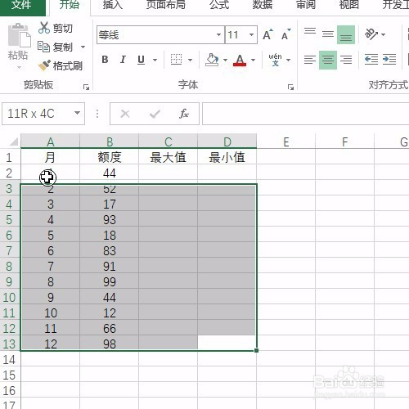Open the Copy dropdown arrow
This screenshot has height=409, width=409.
click(83, 47)
